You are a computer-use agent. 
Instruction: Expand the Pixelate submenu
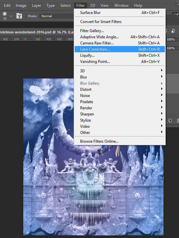[x=120, y=102]
